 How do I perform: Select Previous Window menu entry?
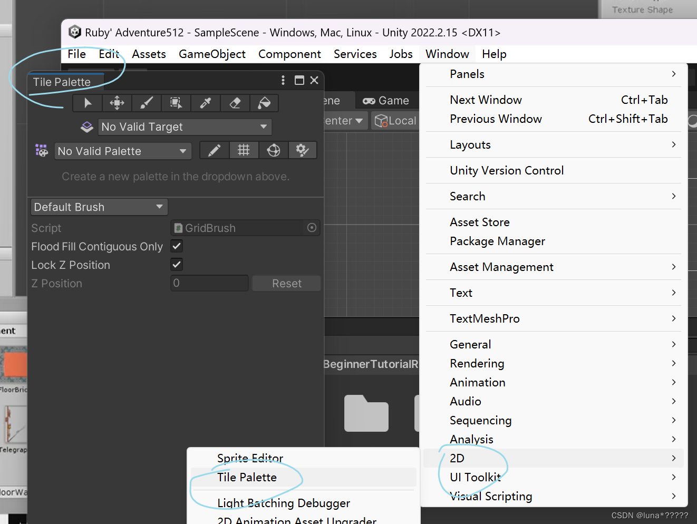pos(554,119)
